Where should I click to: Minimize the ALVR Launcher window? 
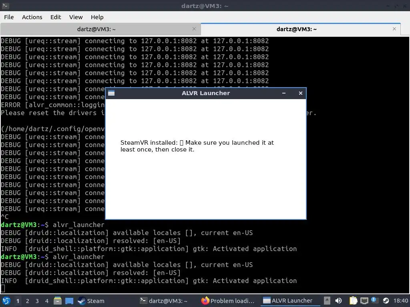point(284,93)
